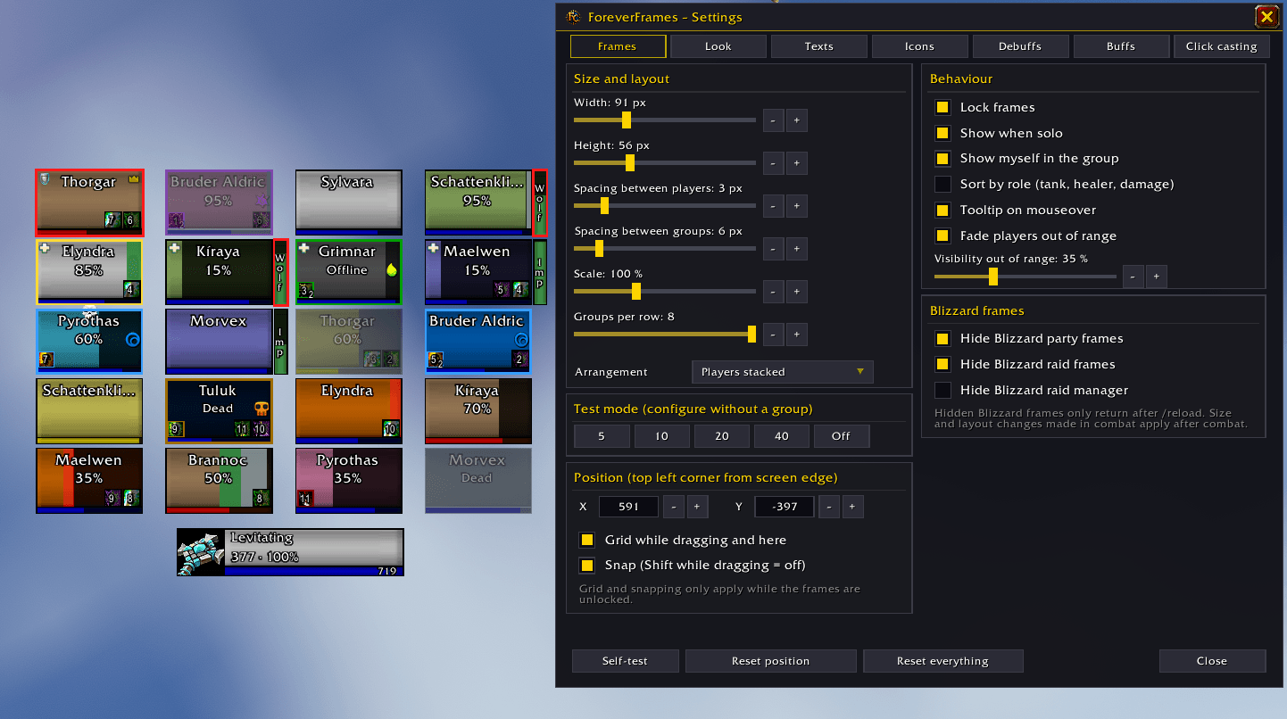The image size is (1287, 719).
Task: Toggle Snap while dragging checkbox
Action: (587, 565)
